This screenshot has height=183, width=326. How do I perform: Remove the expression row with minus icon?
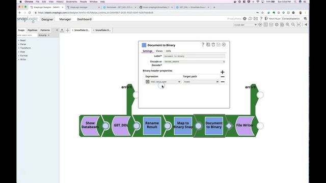(x=223, y=82)
